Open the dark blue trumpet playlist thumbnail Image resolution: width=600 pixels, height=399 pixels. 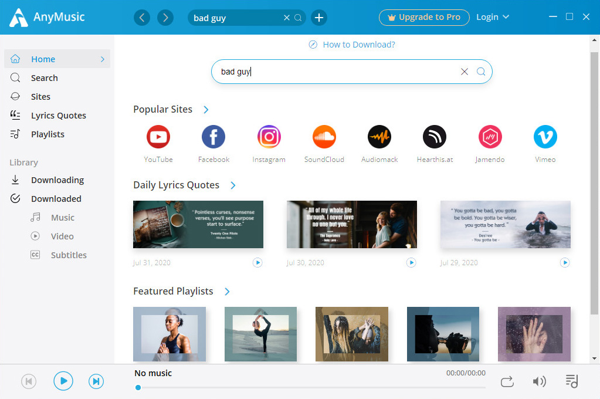click(443, 334)
